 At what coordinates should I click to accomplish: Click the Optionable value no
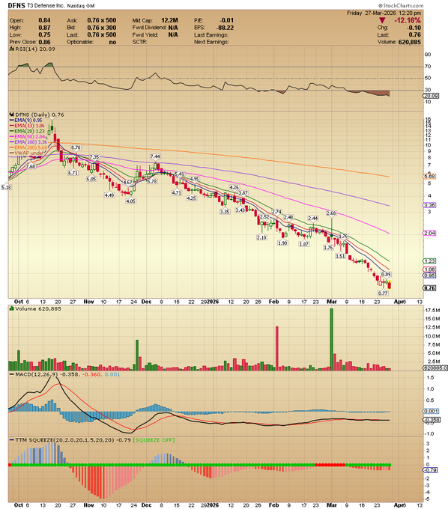pos(112,42)
